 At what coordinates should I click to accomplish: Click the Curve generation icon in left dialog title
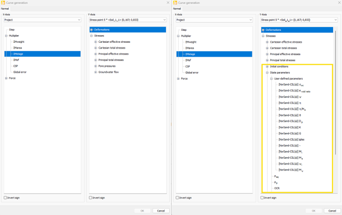click(3, 3)
